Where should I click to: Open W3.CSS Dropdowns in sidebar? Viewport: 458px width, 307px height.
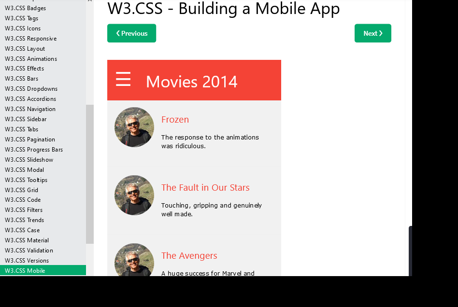(x=43, y=89)
